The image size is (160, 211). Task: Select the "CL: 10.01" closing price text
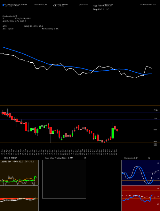[59, 6]
